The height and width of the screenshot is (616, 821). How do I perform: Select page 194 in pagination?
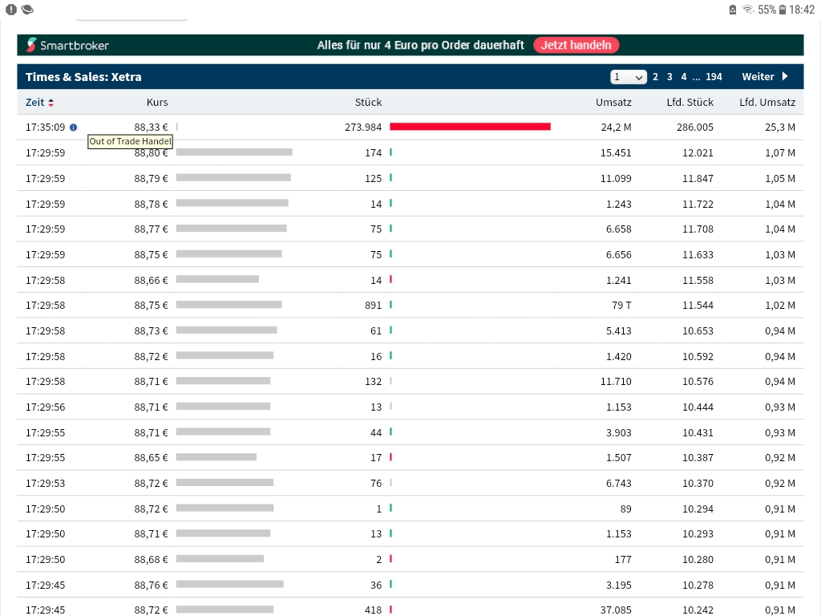[x=713, y=76]
